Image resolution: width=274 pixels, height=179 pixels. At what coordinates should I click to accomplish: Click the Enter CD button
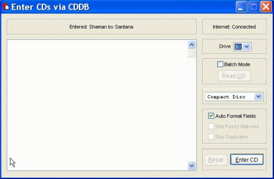[247, 160]
